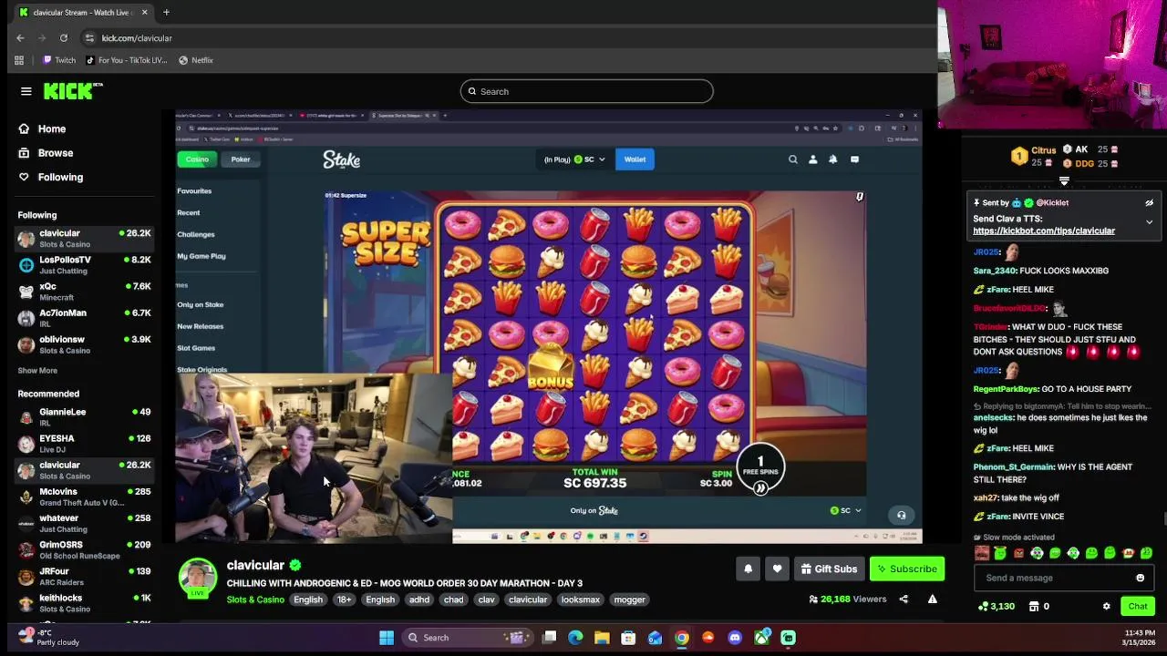Image resolution: width=1167 pixels, height=656 pixels.
Task: Open GiannieLee recommended channel
Action: [x=84, y=416]
